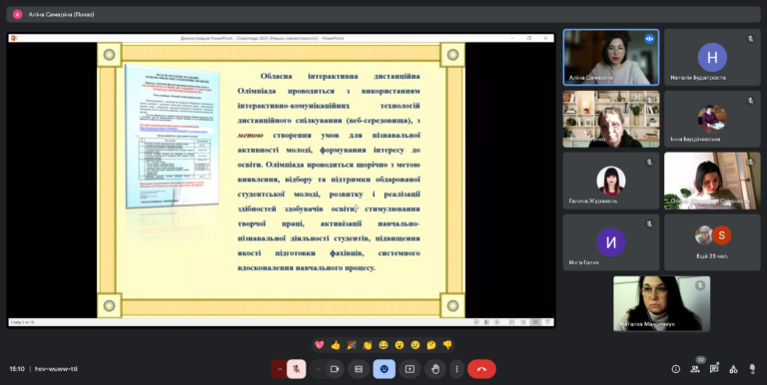This screenshot has width=767, height=385.
Task: Pause slideshow in PowerPoint status bar
Action: [x=486, y=322]
